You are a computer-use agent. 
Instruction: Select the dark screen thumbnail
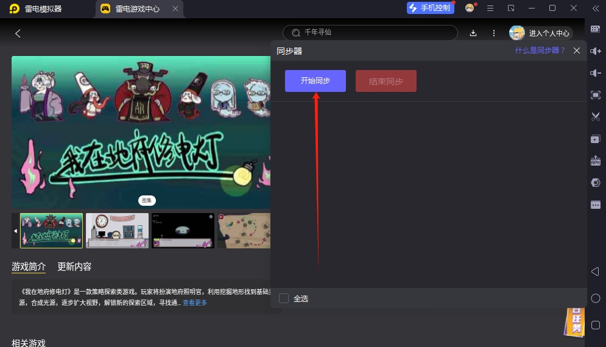(183, 231)
